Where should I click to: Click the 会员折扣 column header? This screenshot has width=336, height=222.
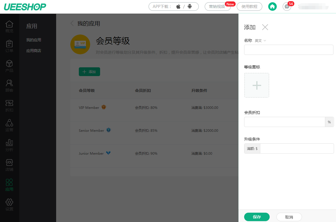143,90
